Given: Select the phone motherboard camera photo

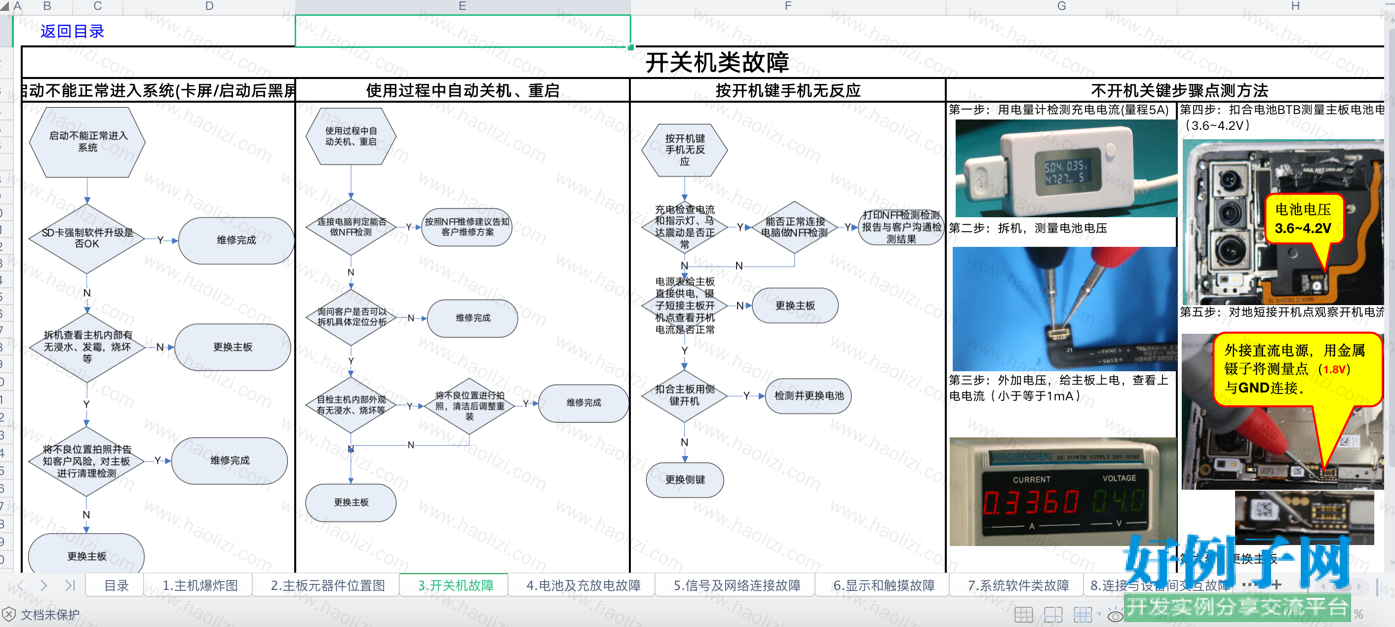Looking at the screenshot, I should tap(1282, 222).
